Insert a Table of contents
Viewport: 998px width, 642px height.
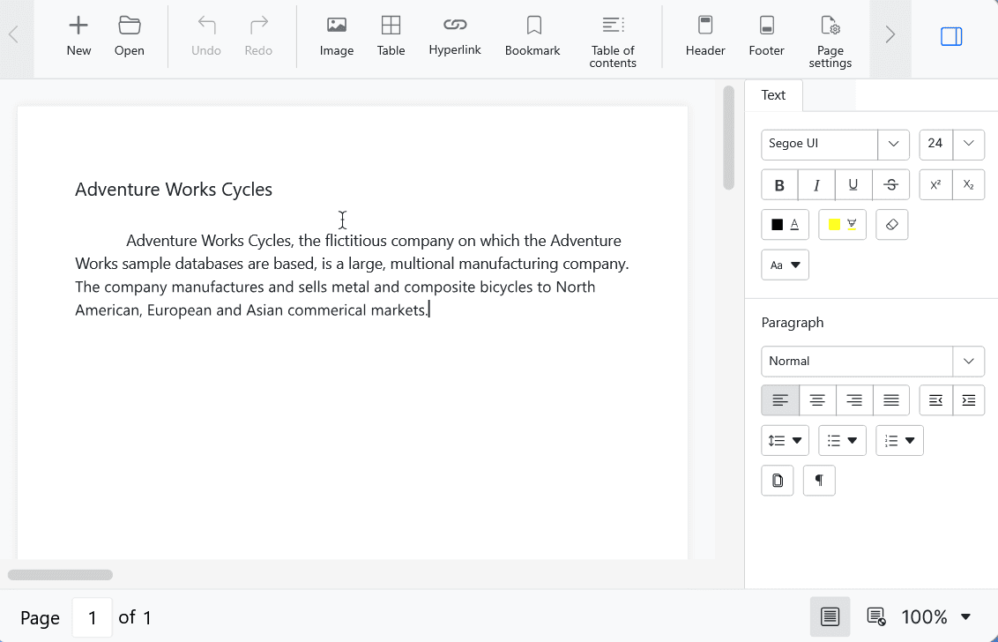(613, 42)
